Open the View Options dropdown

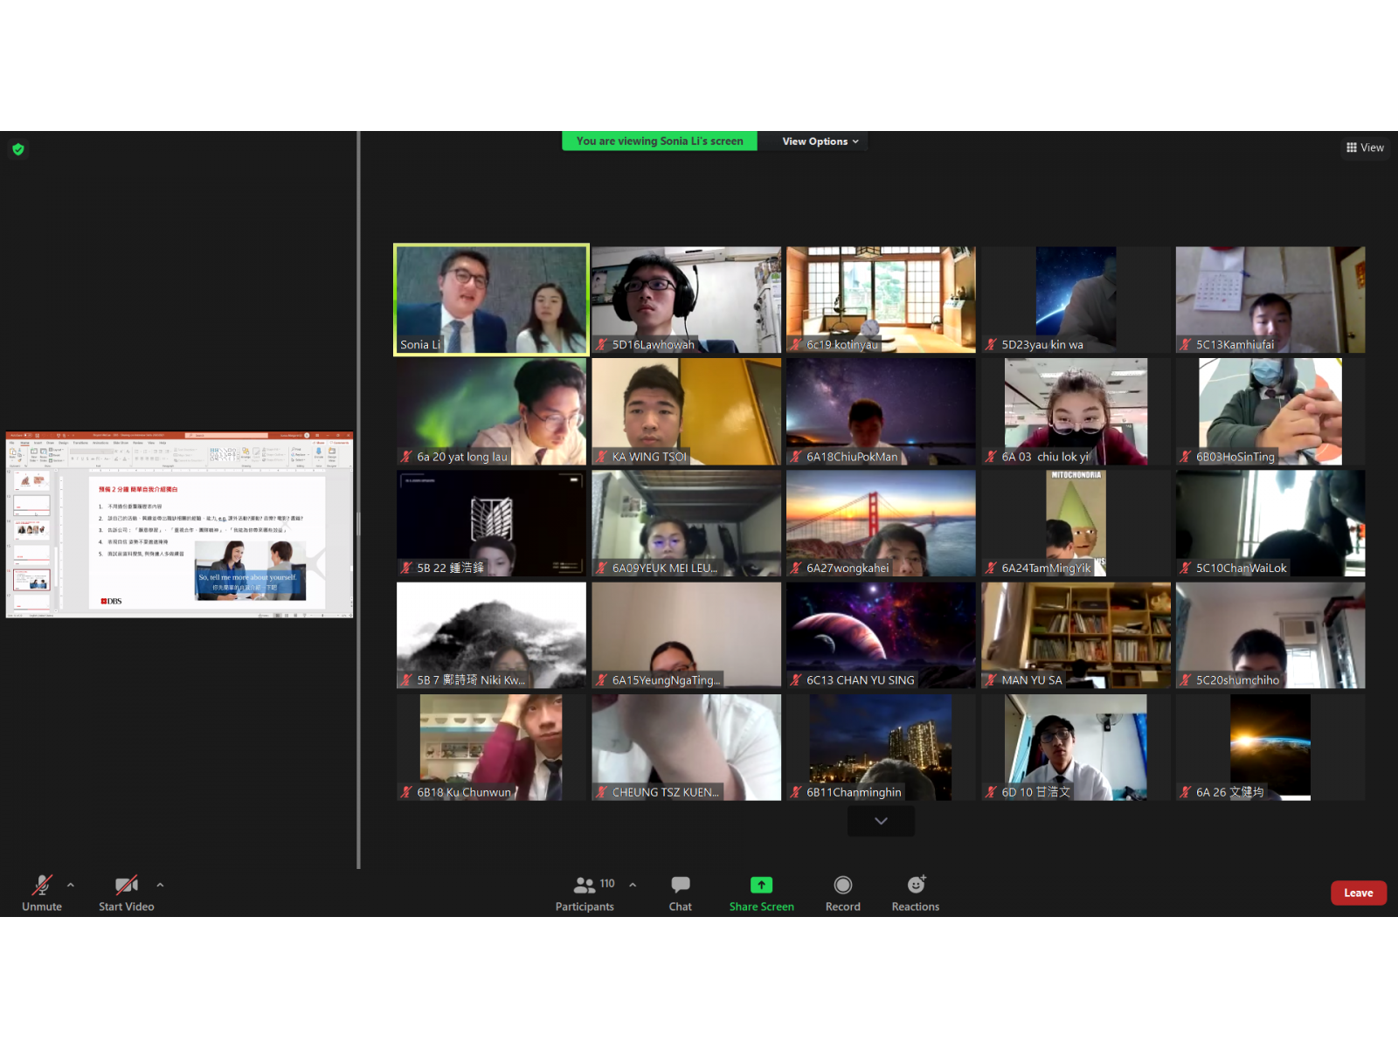[820, 141]
